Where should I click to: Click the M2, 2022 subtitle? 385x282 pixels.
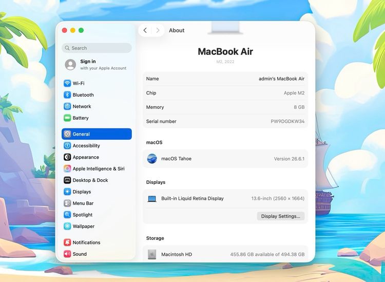click(x=225, y=62)
